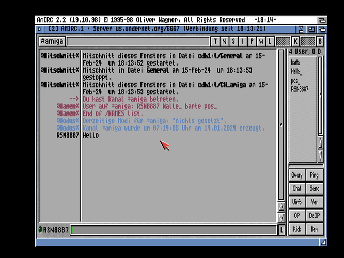Click the green status indicator beside RSN8887 nick
344x258 pixels.
tap(40, 230)
